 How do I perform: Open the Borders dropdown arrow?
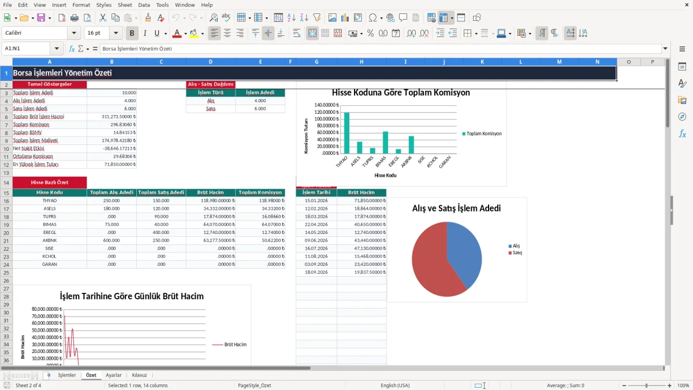coord(476,34)
